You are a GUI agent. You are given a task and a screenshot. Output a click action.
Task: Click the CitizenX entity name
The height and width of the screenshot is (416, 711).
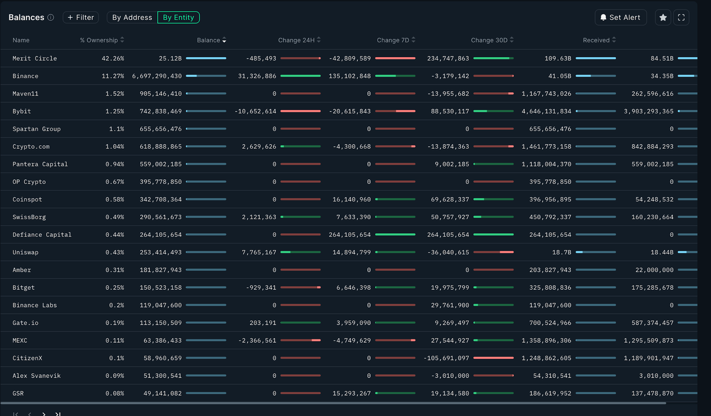(27, 358)
